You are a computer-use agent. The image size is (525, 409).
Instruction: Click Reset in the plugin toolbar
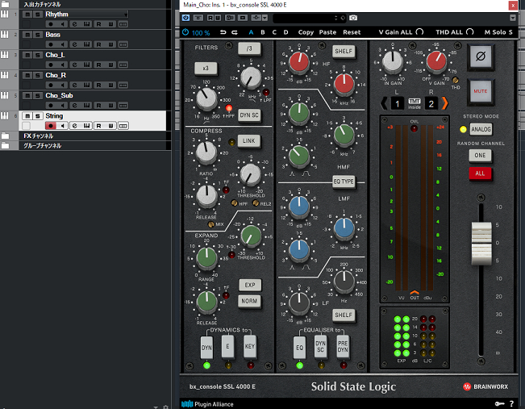click(352, 32)
